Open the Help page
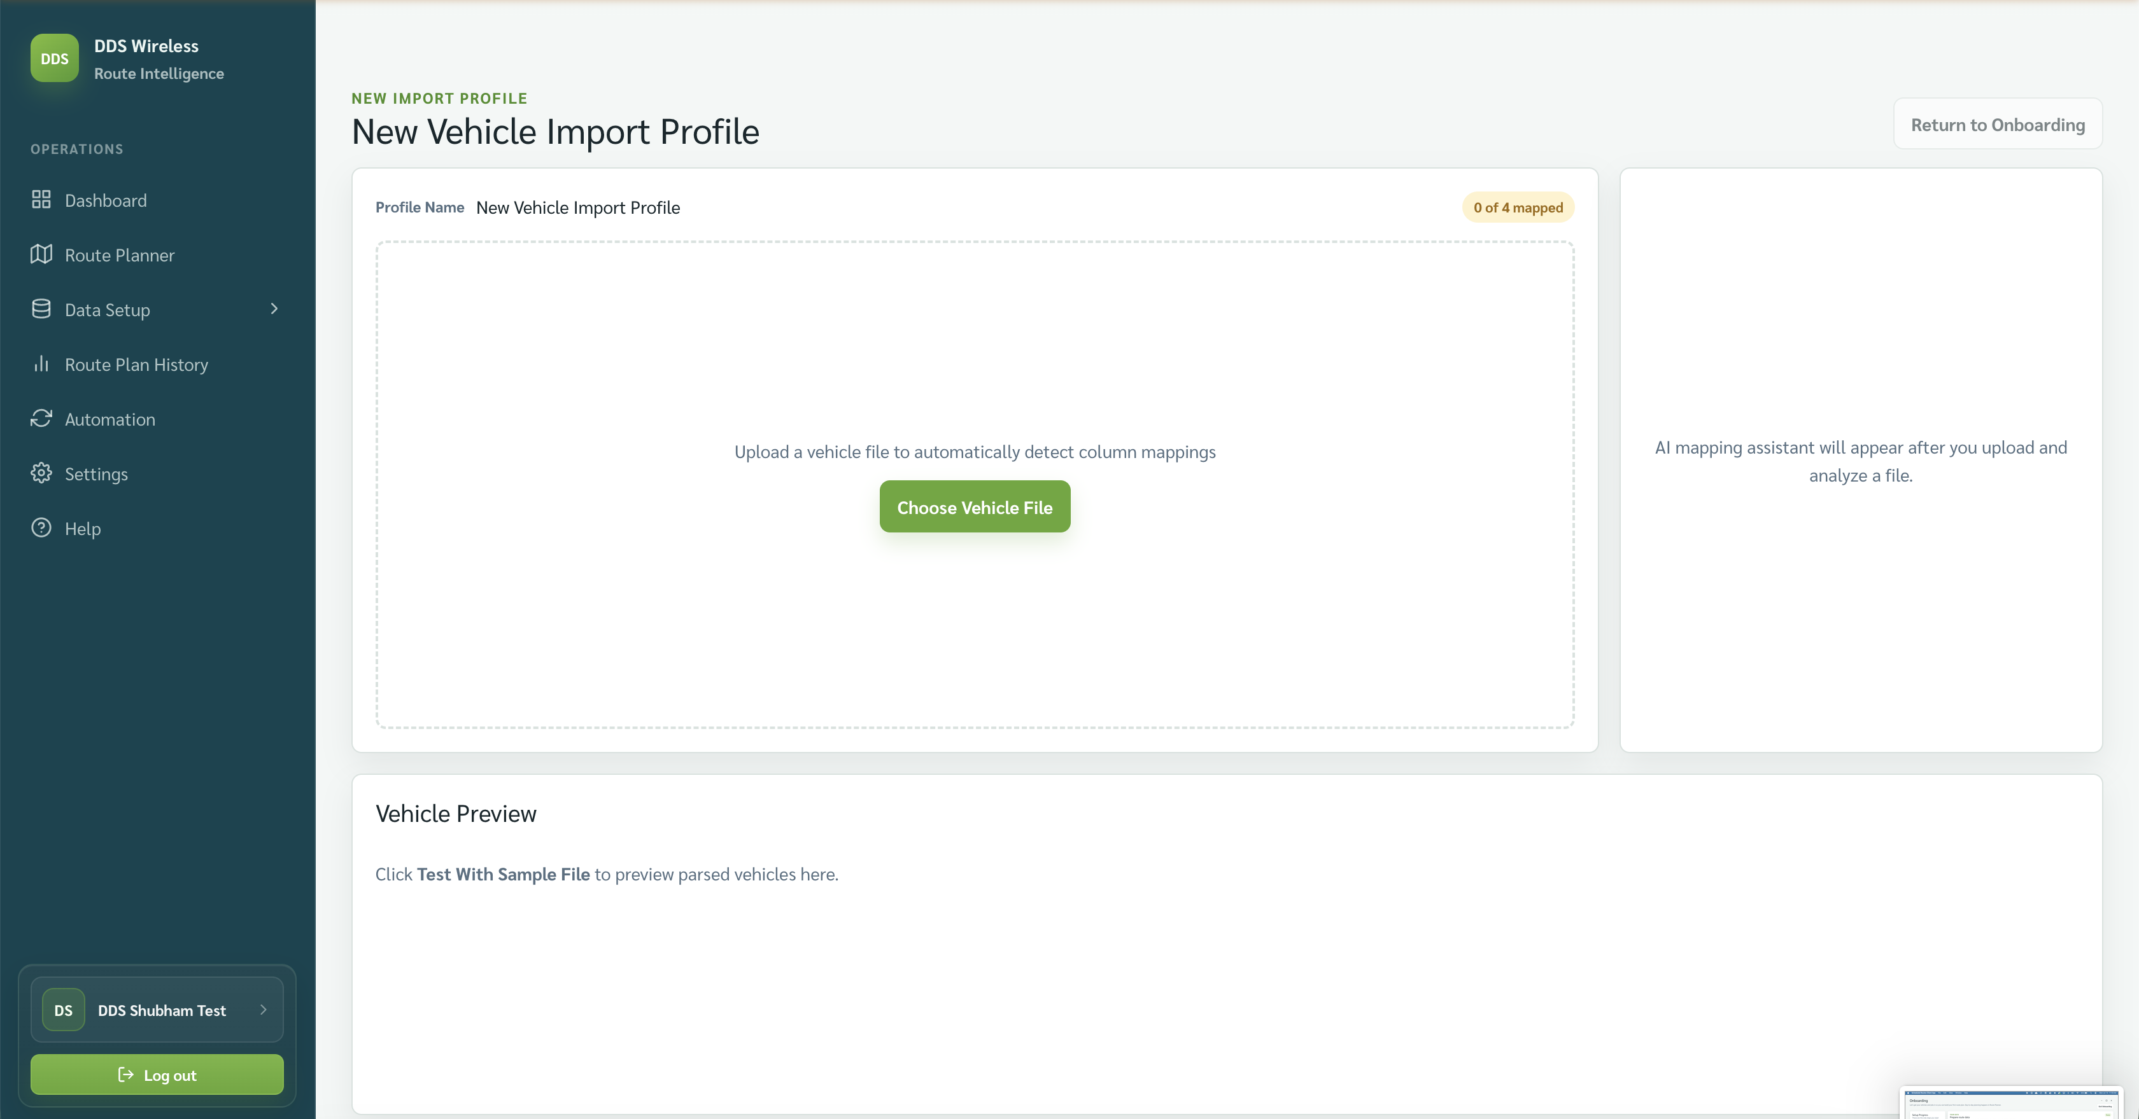 [157, 529]
